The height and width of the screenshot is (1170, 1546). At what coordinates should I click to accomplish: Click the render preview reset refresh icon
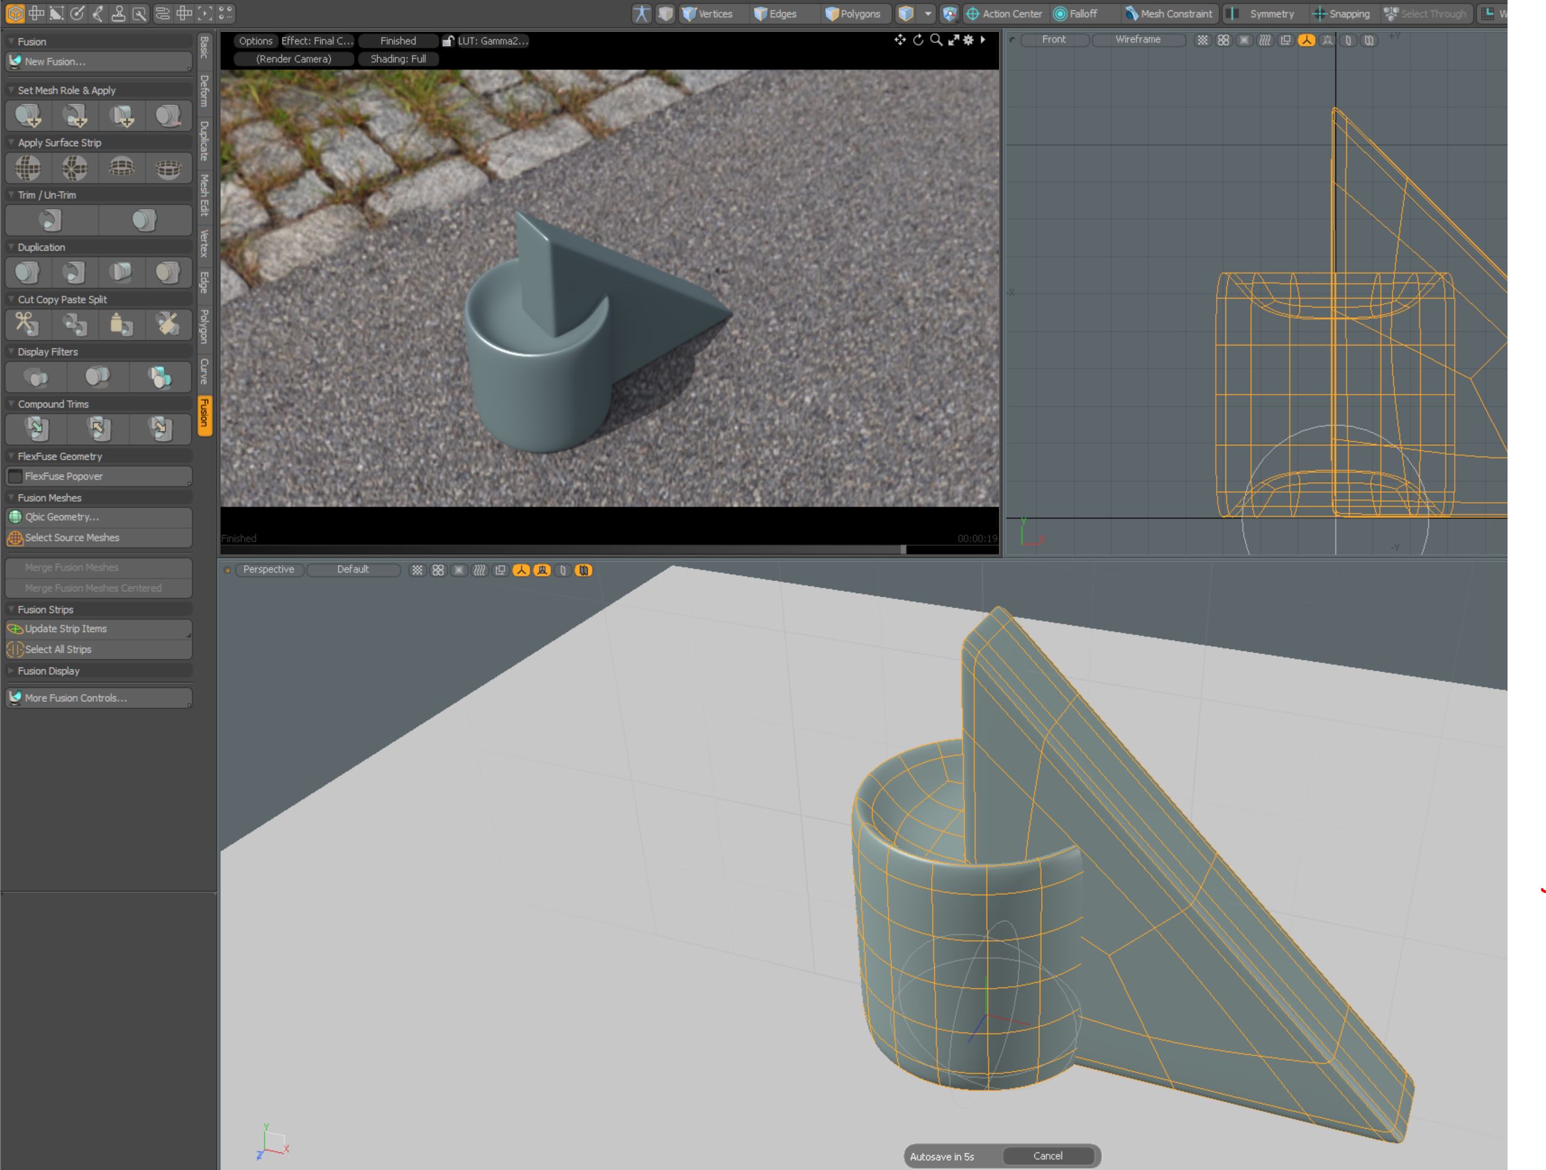click(918, 40)
